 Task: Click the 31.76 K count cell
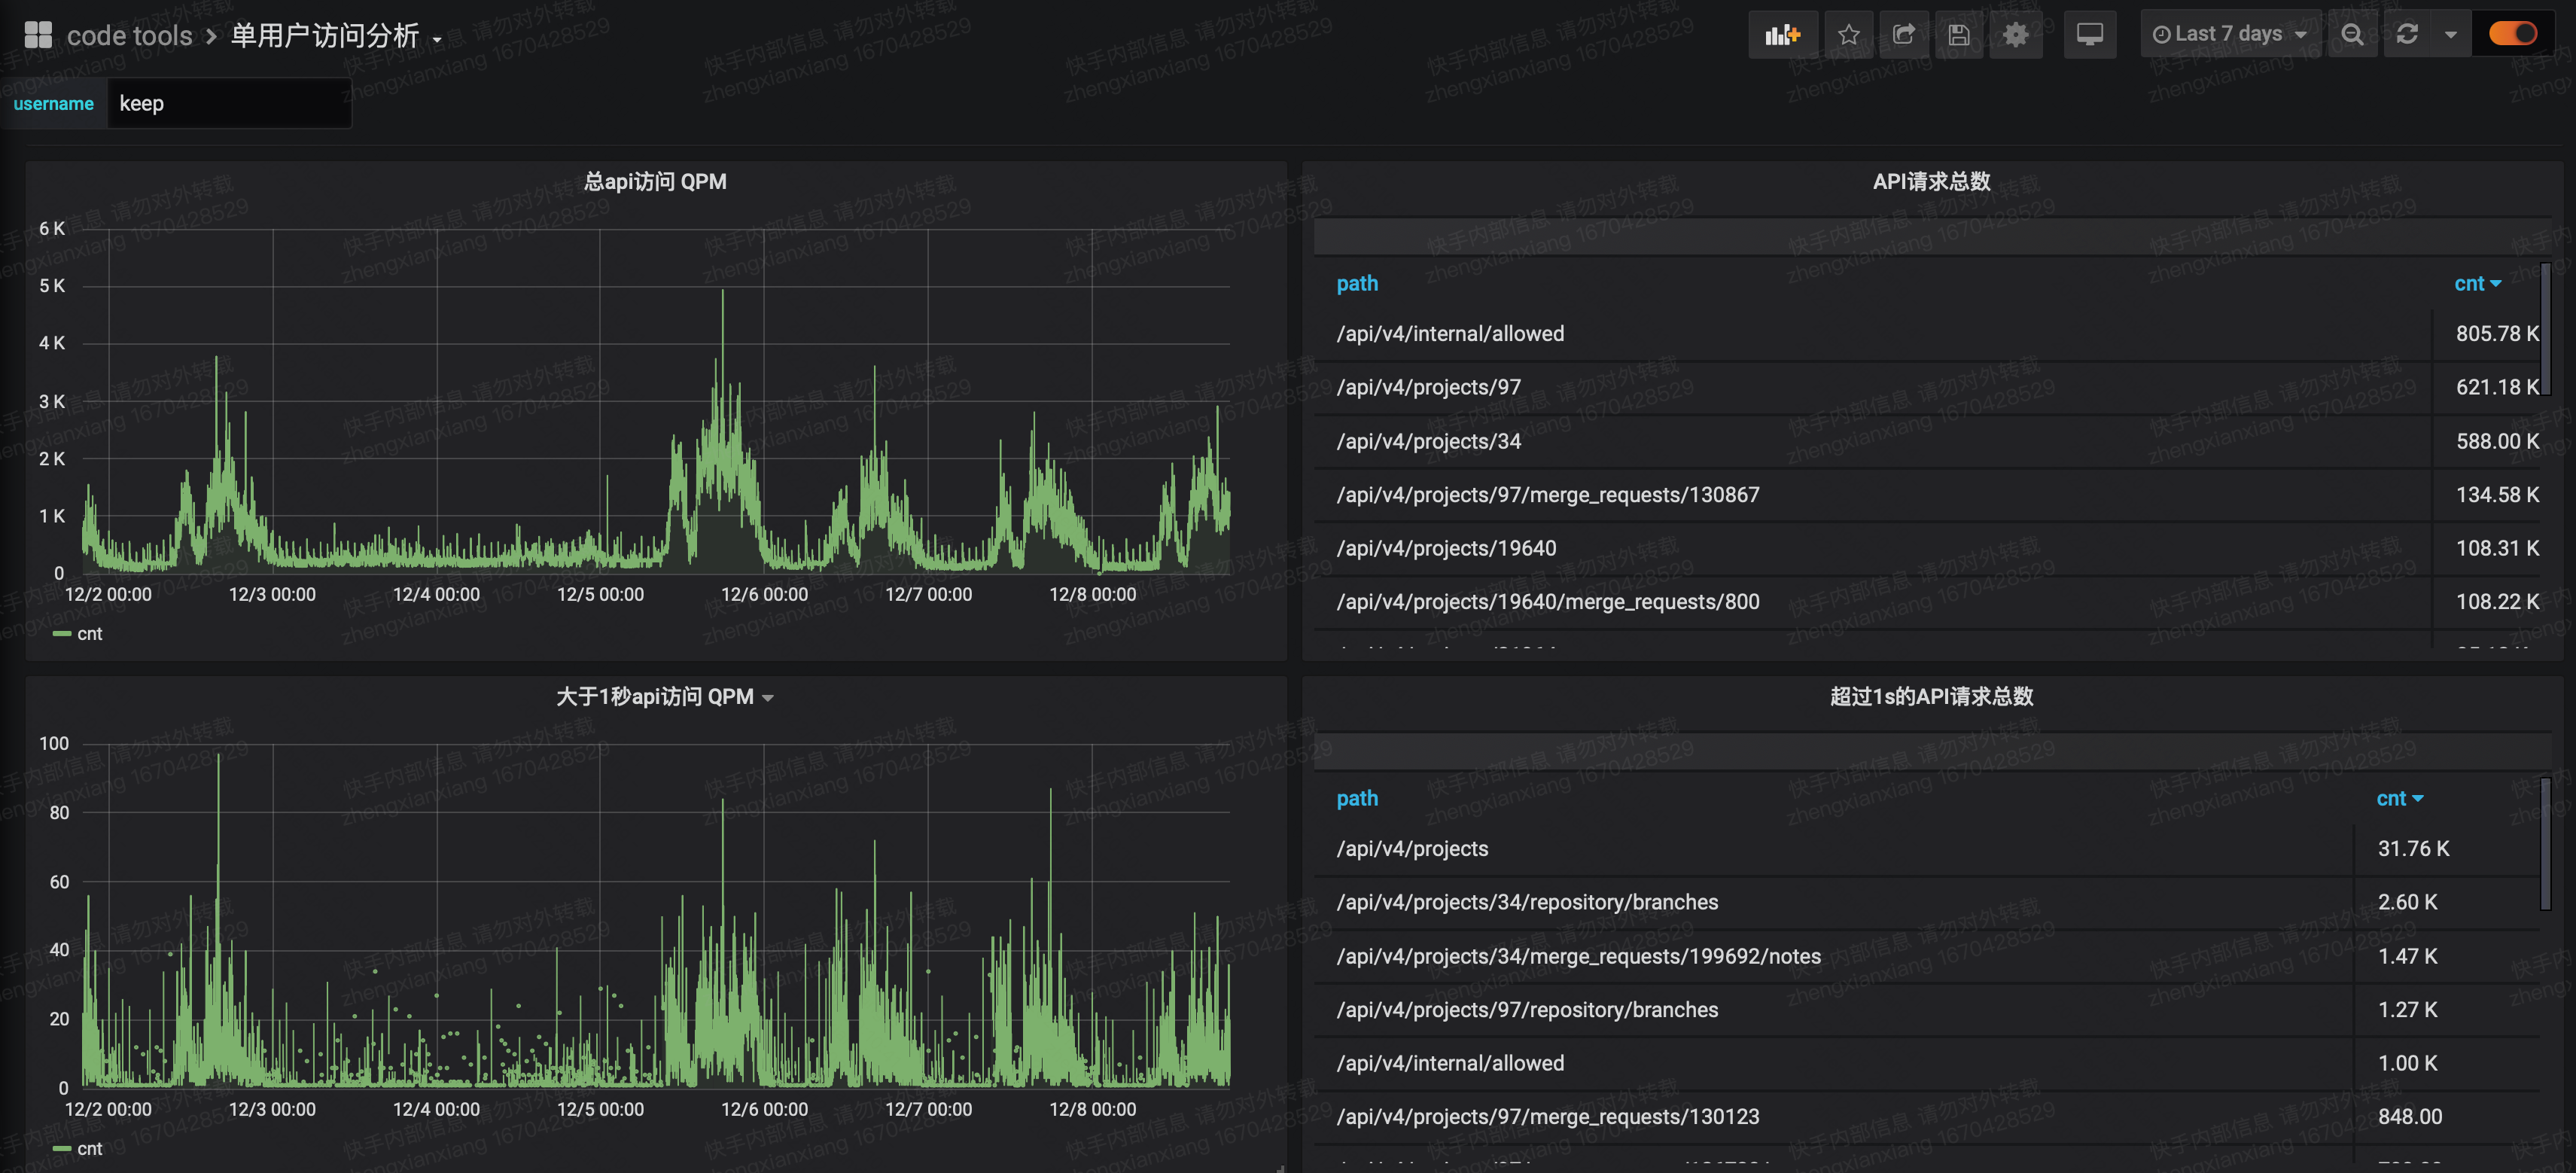coord(2447,849)
